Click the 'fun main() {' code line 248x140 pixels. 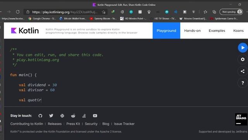coord(23,75)
